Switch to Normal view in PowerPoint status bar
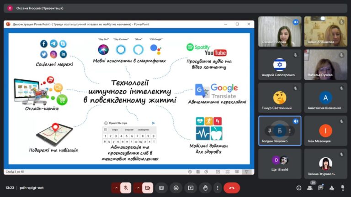The image size is (351, 197). [218, 172]
